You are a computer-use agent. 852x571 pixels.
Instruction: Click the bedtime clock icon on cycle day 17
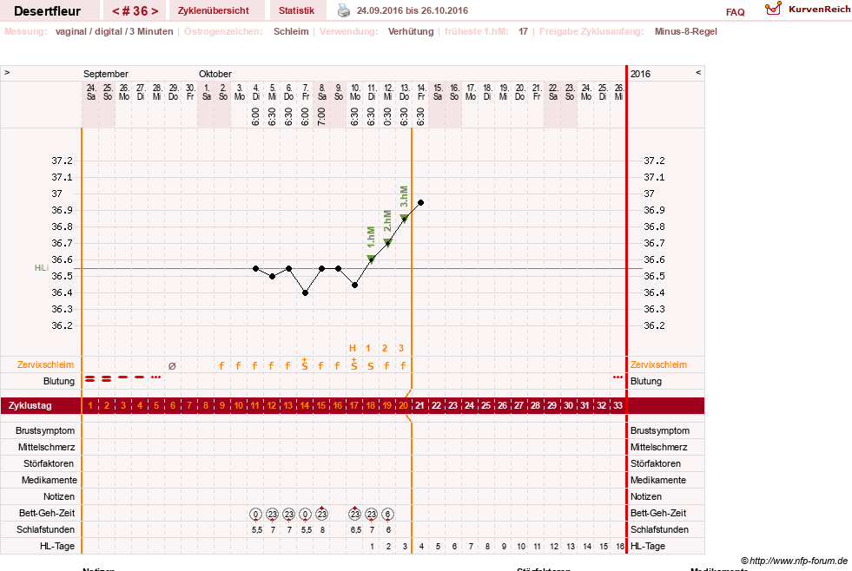coord(355,514)
